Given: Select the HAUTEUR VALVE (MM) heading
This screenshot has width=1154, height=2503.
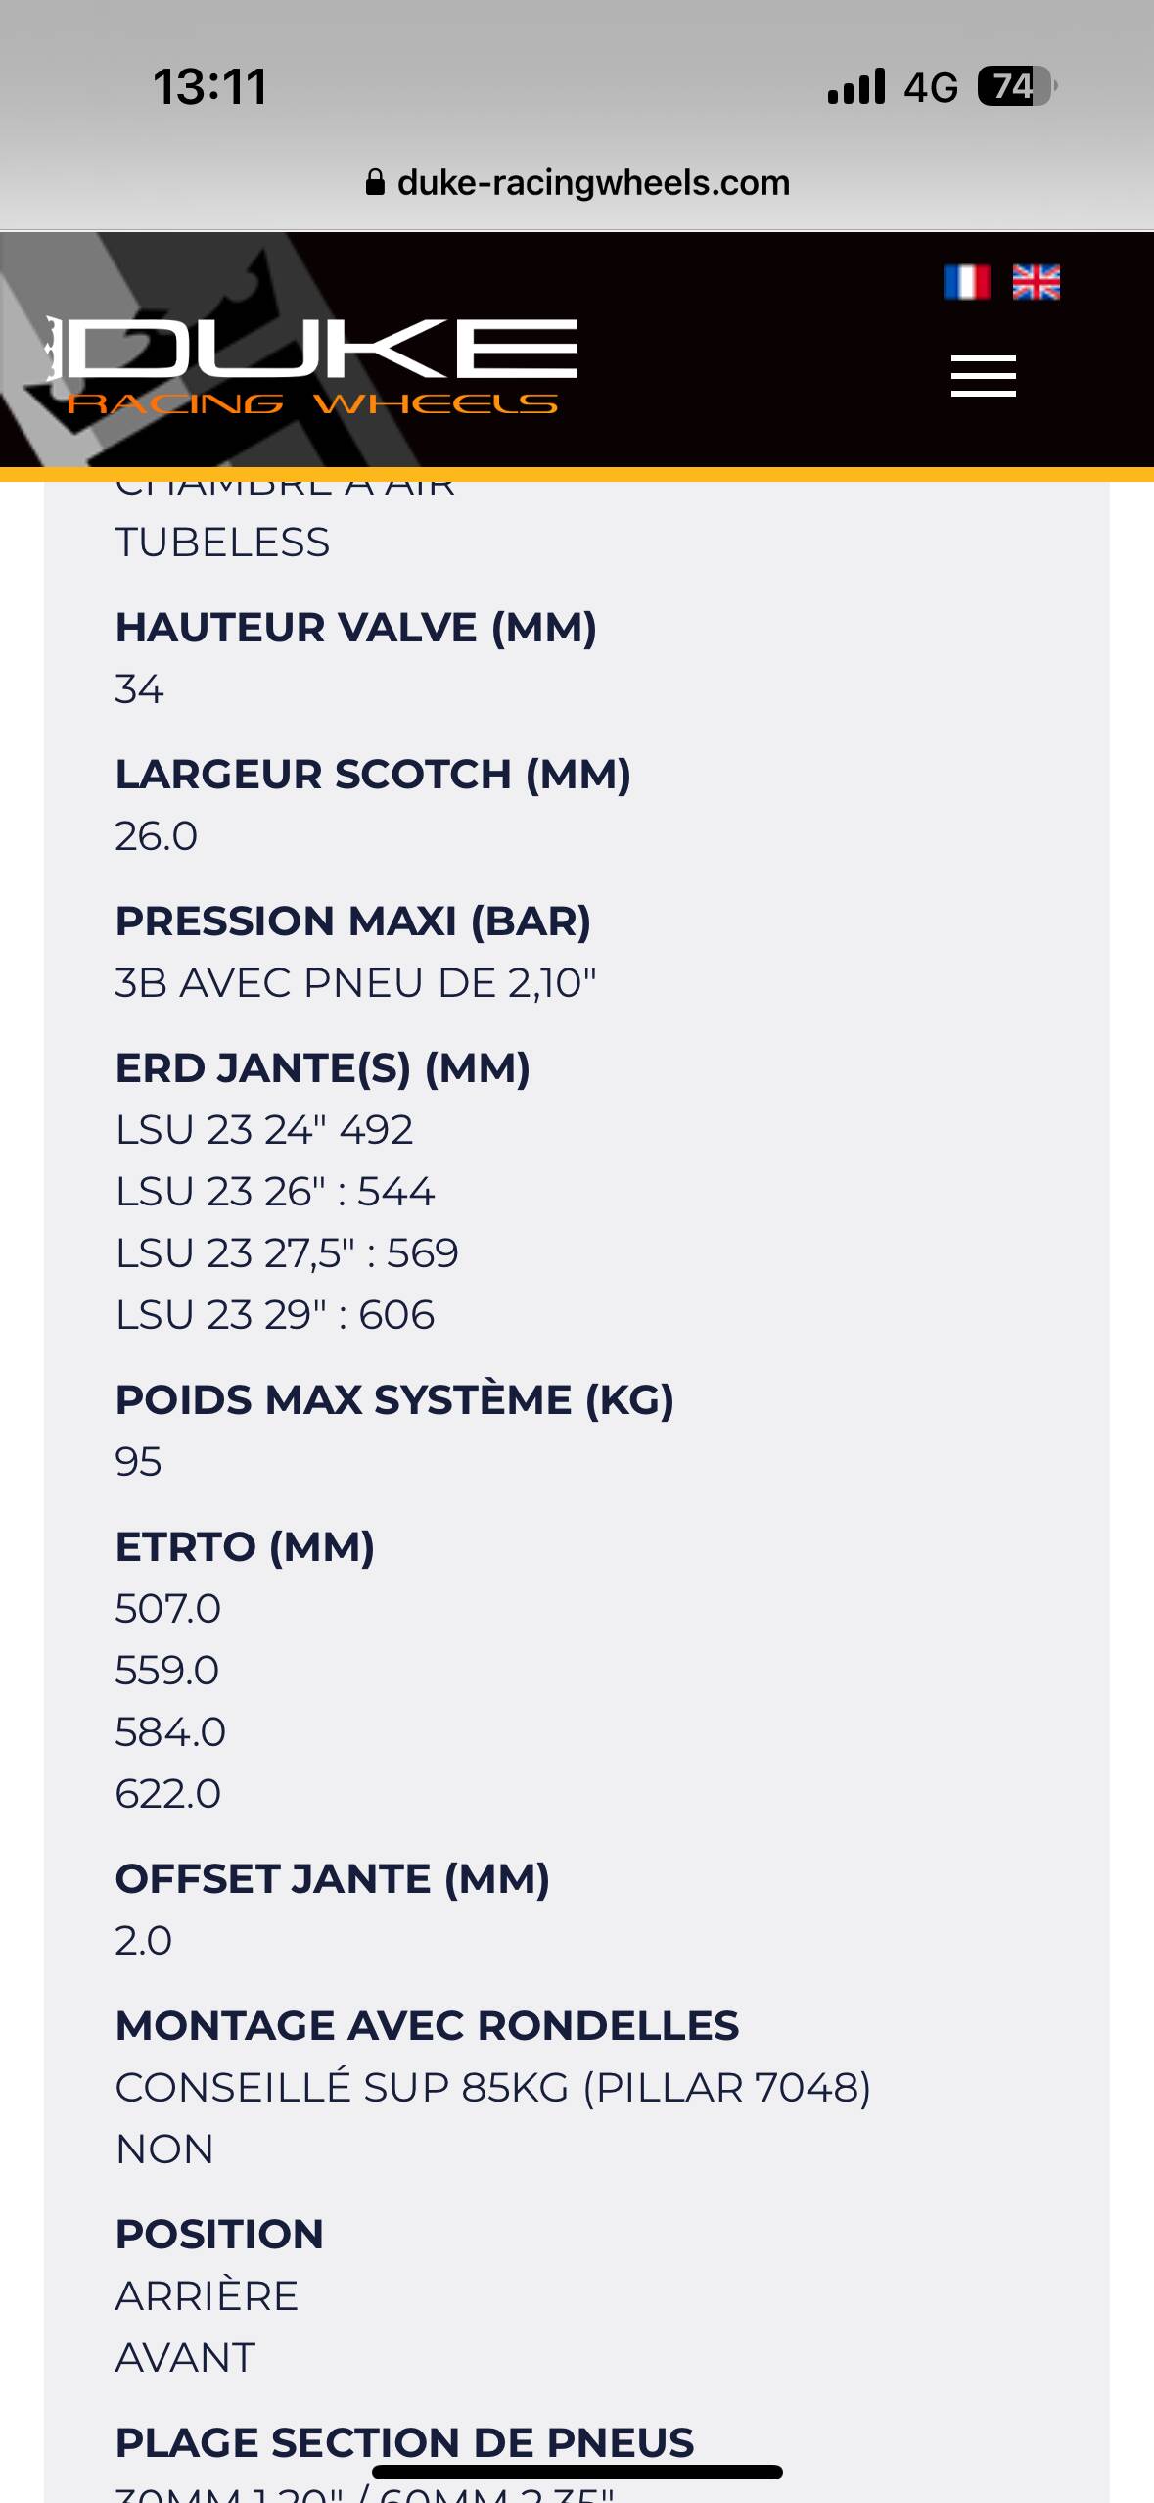Looking at the screenshot, I should [356, 628].
